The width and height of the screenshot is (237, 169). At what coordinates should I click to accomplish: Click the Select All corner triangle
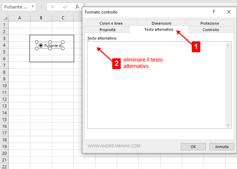5,18
